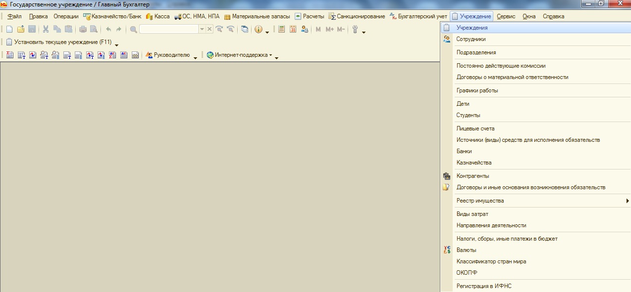Screen dimensions: 631x292
Task: Open the calendar icon
Action: pyautogui.click(x=293, y=29)
